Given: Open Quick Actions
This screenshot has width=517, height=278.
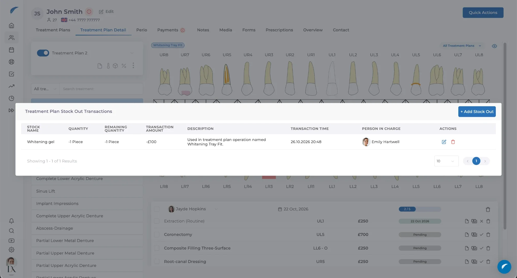Looking at the screenshot, I should [x=483, y=13].
